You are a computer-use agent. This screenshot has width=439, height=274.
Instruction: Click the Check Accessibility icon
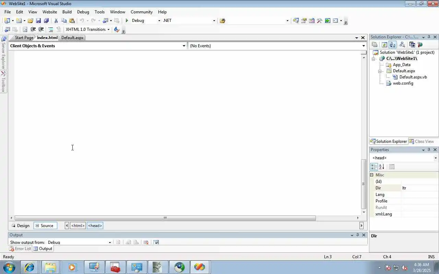[x=117, y=29]
